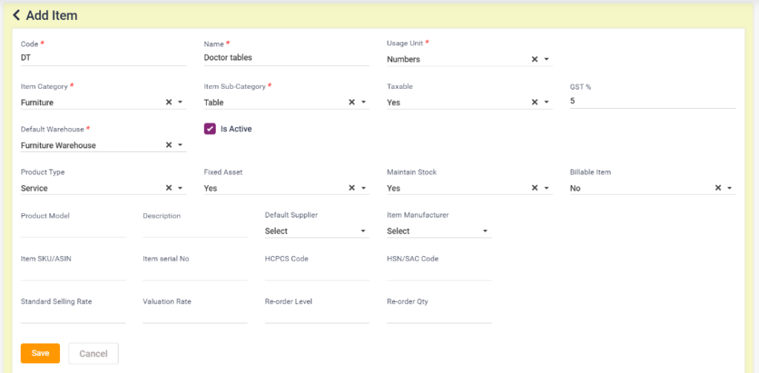759x373 pixels.
Task: Expand the Usage Unit dropdown arrow
Action: 547,59
